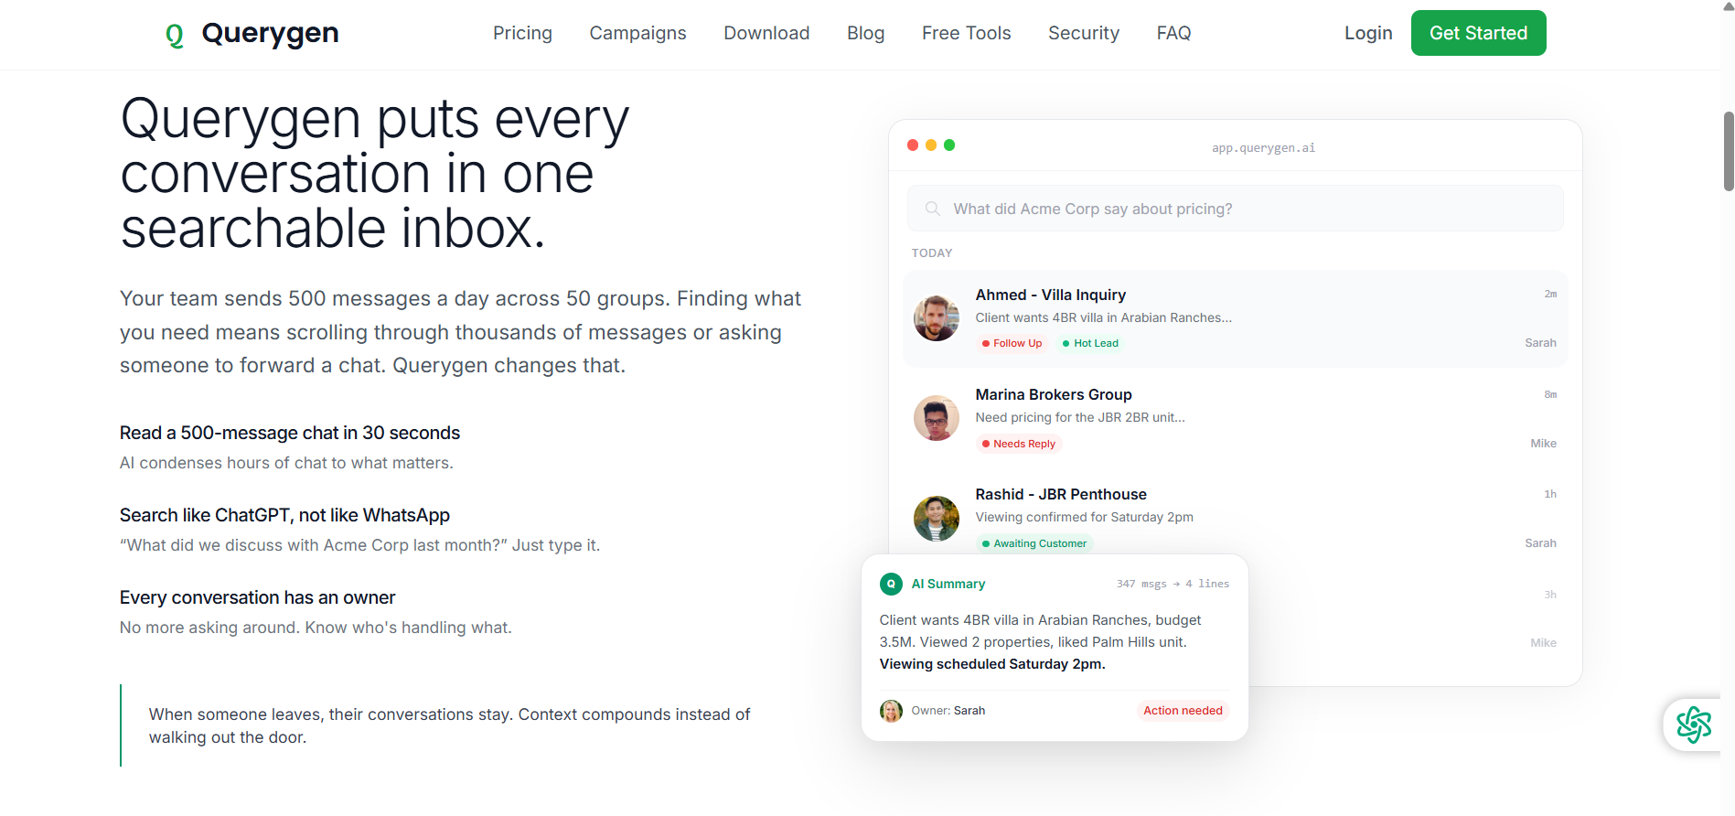Click the yellow window dot

click(931, 145)
